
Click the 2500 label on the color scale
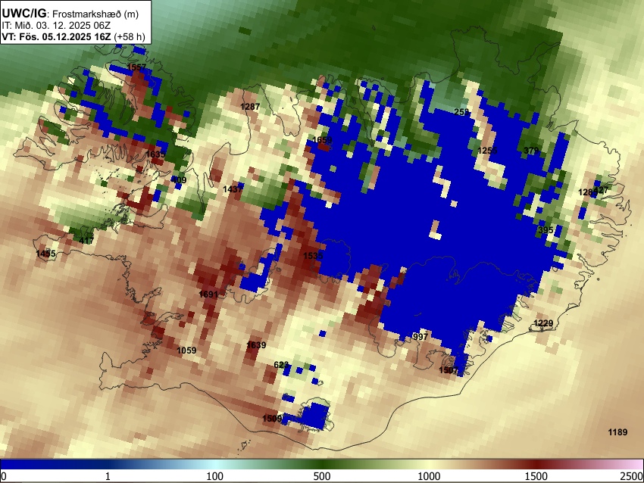tap(633, 476)
